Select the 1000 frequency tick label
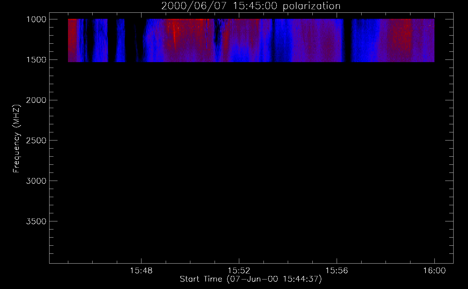The width and height of the screenshot is (468, 289). tap(36, 19)
